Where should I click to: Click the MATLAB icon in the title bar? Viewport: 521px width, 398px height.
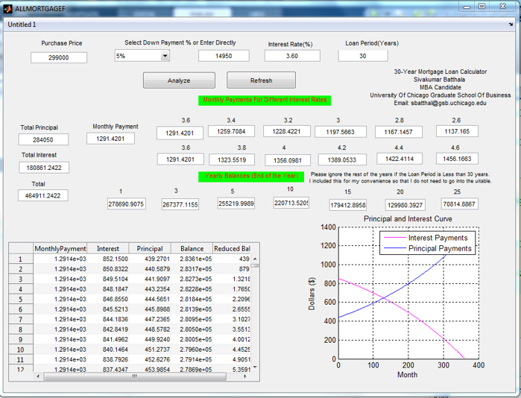tap(7, 7)
